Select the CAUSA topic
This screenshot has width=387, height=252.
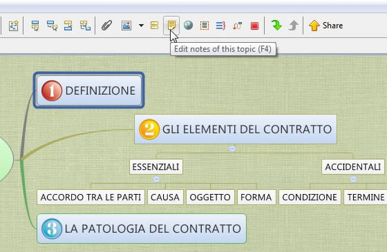tap(165, 197)
